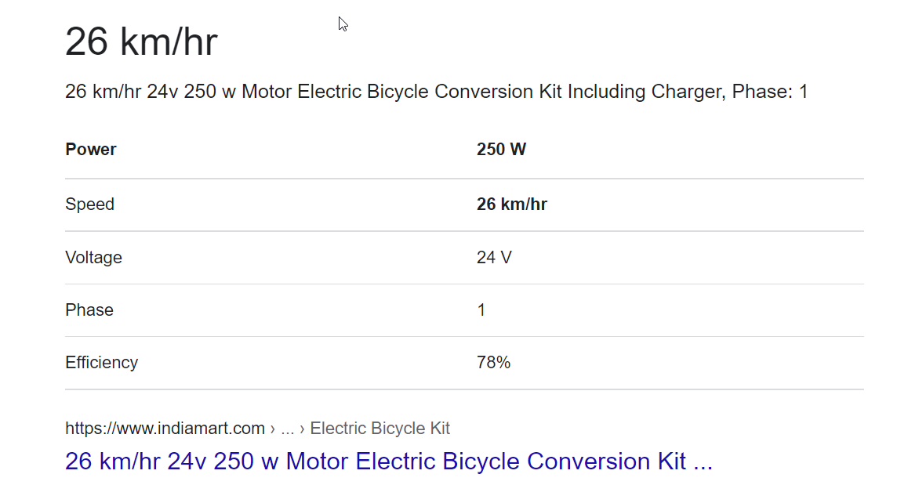Select the "Phase" row label in the table
908x485 pixels.
point(89,310)
